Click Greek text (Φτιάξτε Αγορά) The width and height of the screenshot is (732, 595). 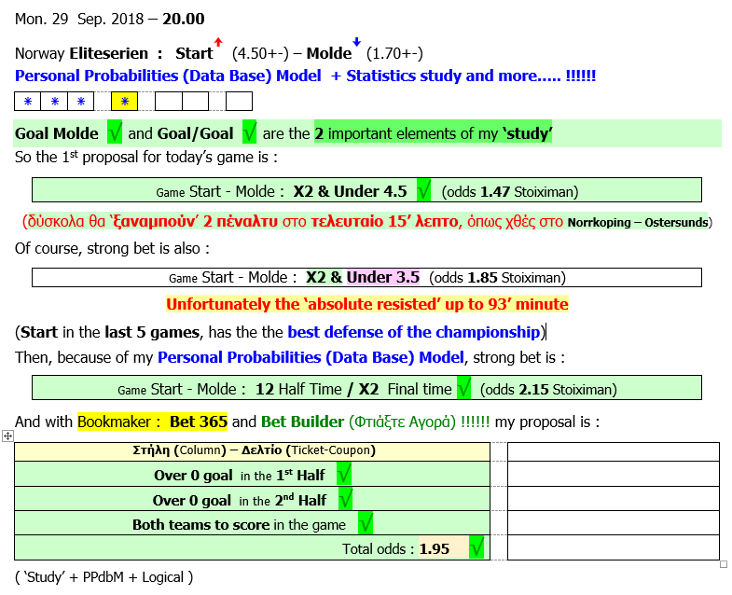pyautogui.click(x=403, y=422)
